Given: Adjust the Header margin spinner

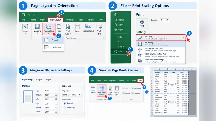Looking at the screenshot, I should click(56, 108).
